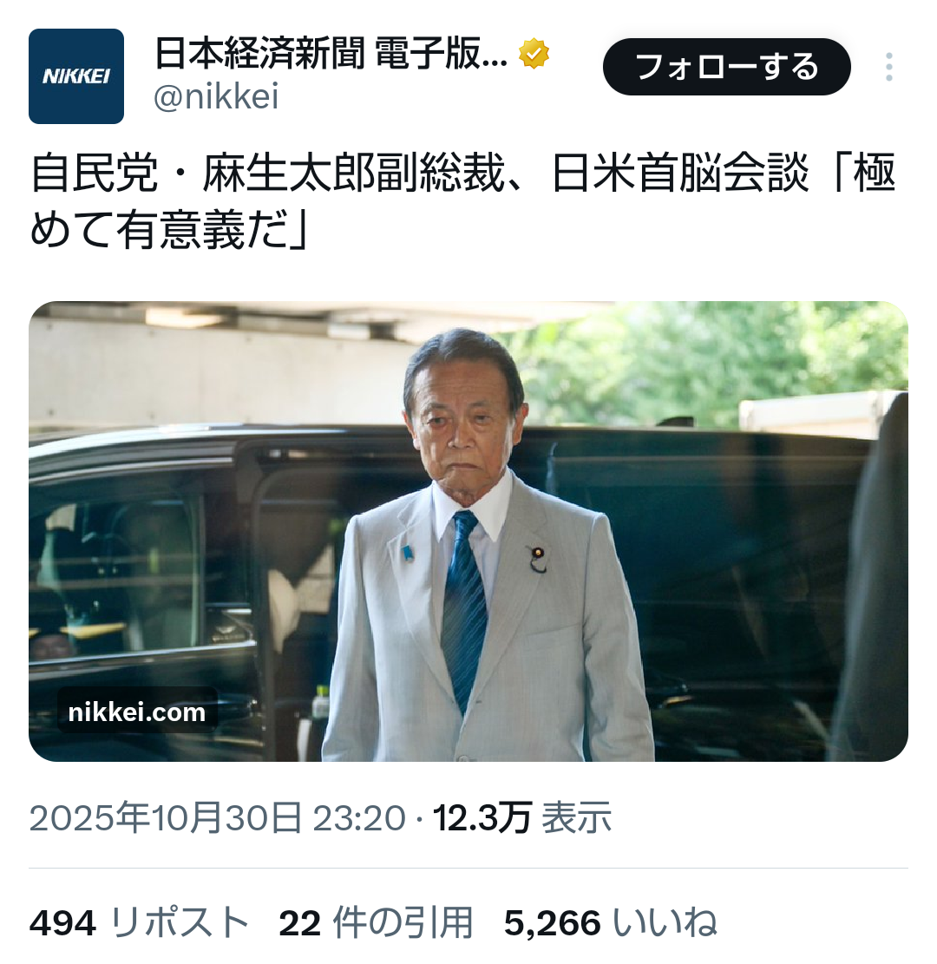Open the 2025年10月30日 23:20 timestamp
Screen dimensions: 937x964
[218, 818]
